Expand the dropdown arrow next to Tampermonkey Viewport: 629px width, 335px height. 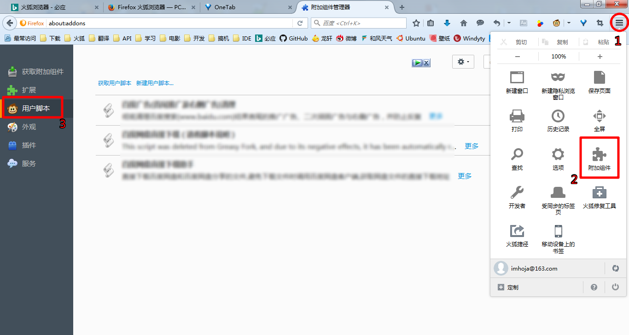point(569,23)
